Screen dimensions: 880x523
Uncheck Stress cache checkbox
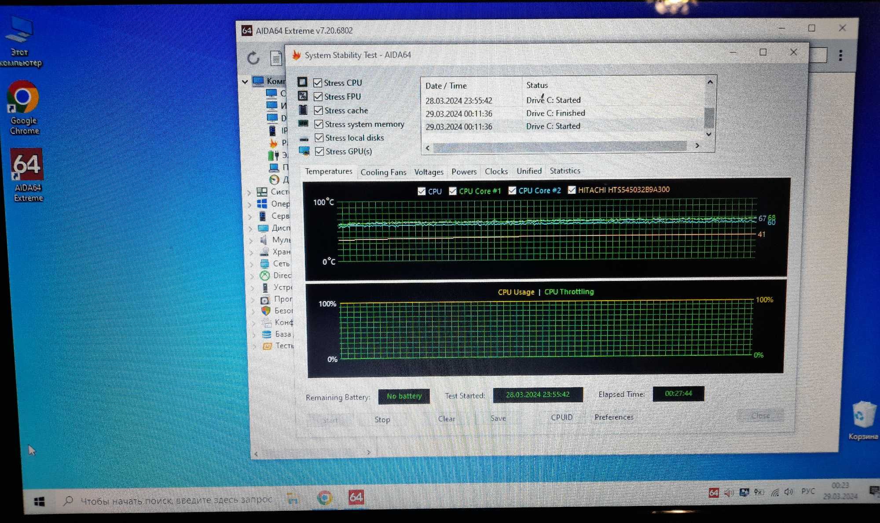(319, 110)
